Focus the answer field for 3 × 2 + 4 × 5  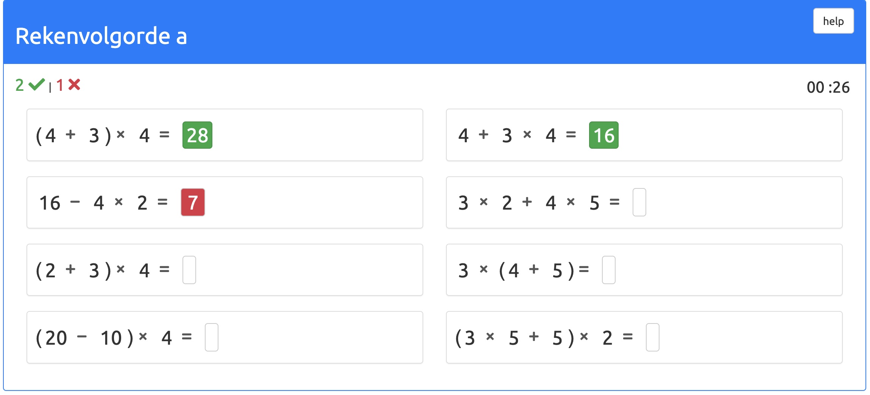point(639,202)
